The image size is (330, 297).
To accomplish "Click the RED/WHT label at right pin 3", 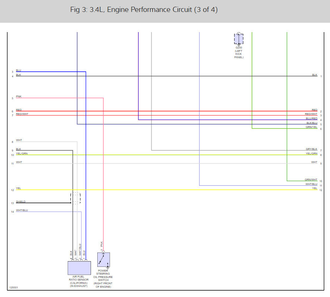I will pos(311,114).
